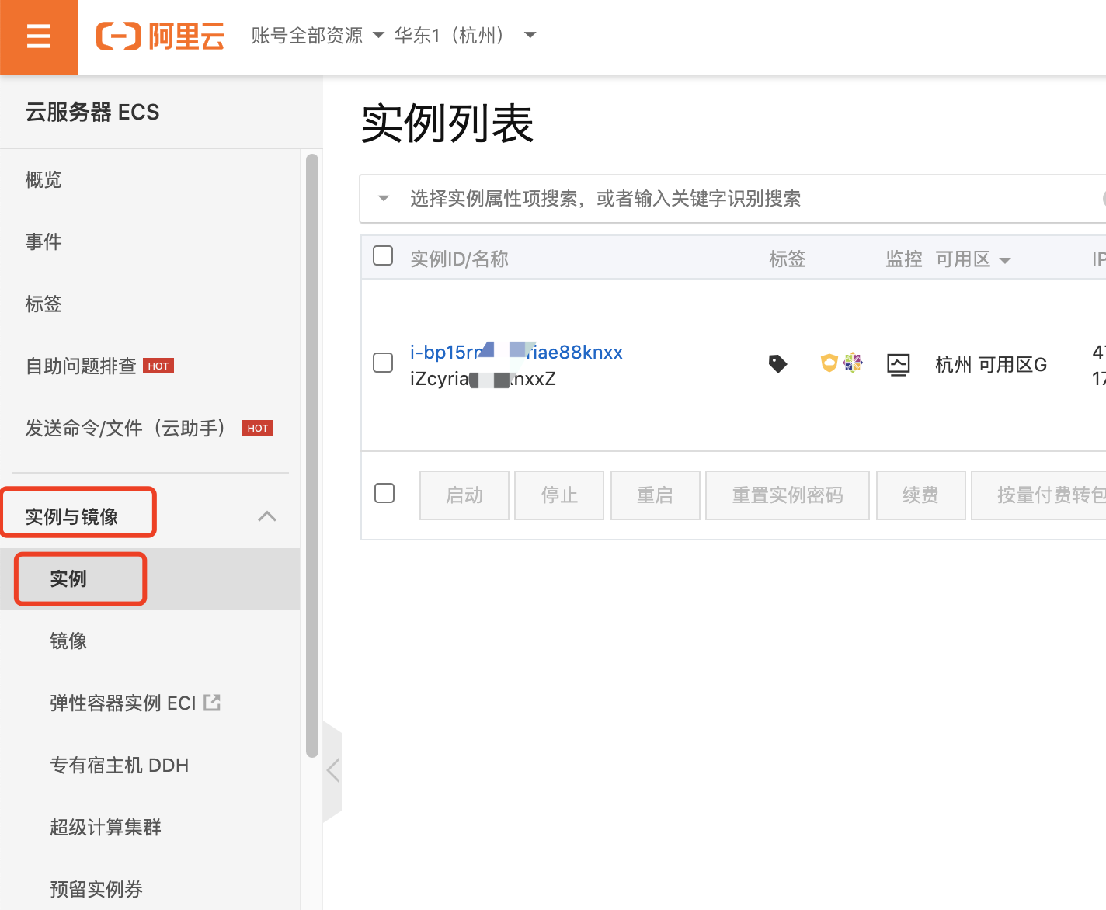Collapse the sidebar with arrow handle

pyautogui.click(x=332, y=770)
